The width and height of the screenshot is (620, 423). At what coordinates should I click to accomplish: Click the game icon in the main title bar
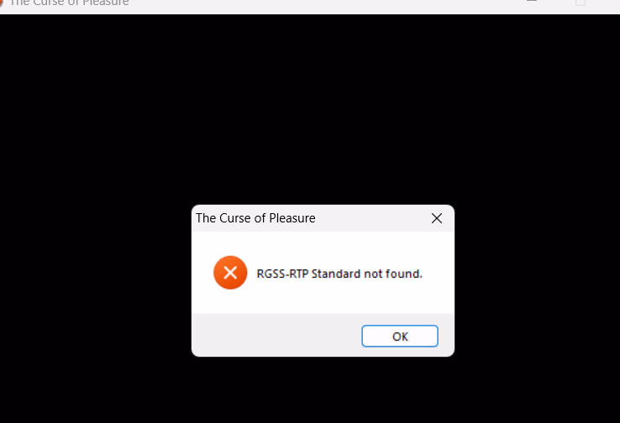tap(2, 3)
